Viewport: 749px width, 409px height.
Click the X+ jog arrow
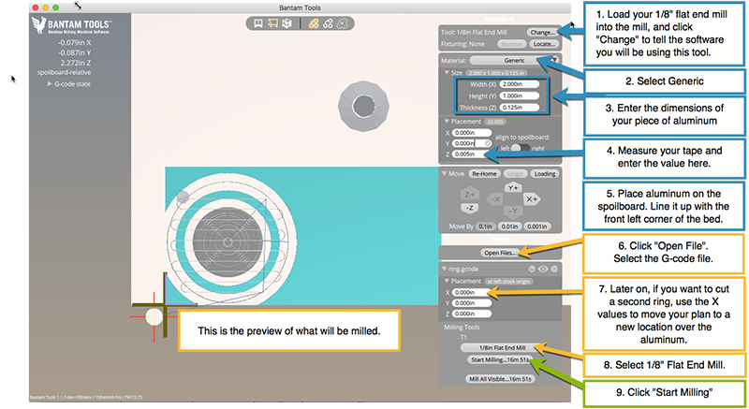[x=531, y=198]
